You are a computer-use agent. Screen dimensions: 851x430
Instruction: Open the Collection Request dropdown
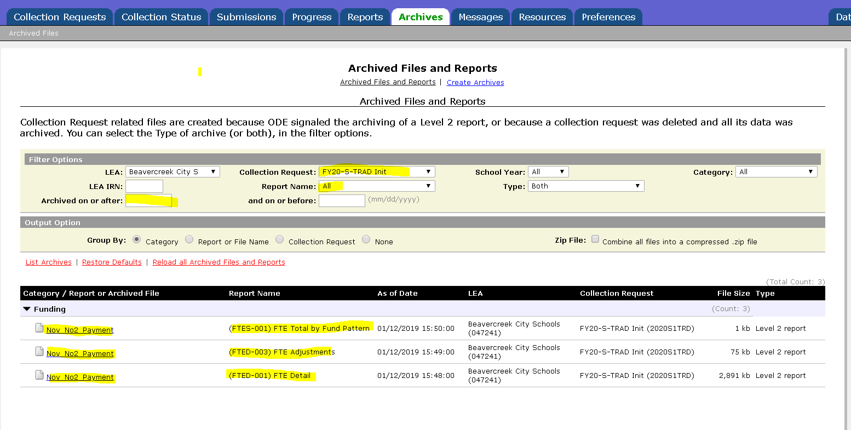pyautogui.click(x=377, y=172)
